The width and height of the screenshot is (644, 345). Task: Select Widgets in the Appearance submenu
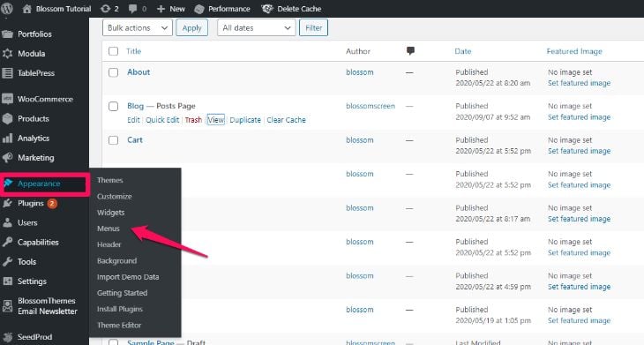pos(110,213)
